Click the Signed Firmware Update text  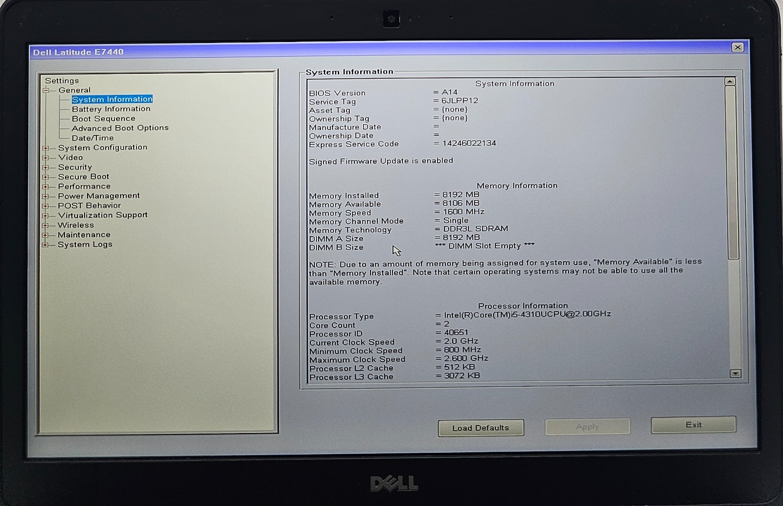coord(381,161)
